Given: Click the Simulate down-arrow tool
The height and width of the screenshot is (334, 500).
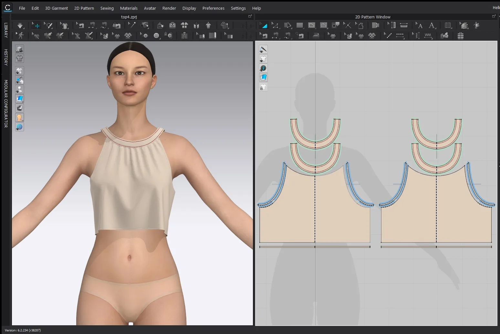Looking at the screenshot, I should (x=20, y=26).
